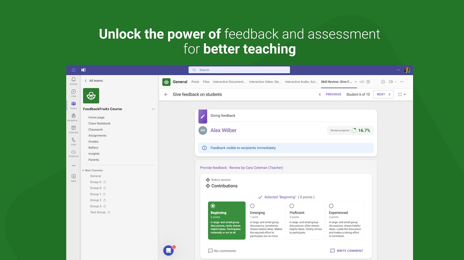Open the Activity bell in sidebar

pos(73,81)
